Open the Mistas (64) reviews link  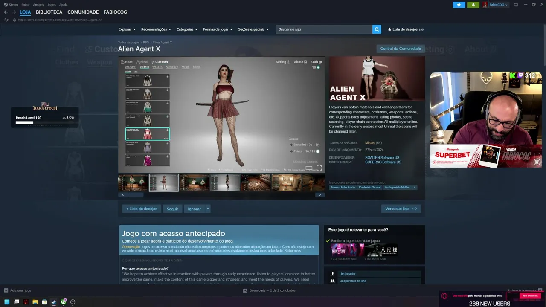click(x=373, y=143)
